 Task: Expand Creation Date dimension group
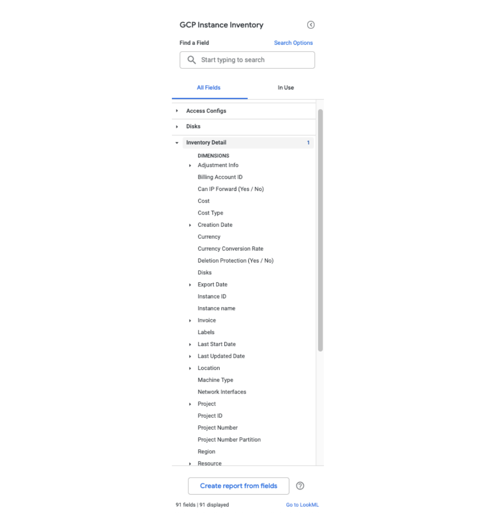[190, 225]
